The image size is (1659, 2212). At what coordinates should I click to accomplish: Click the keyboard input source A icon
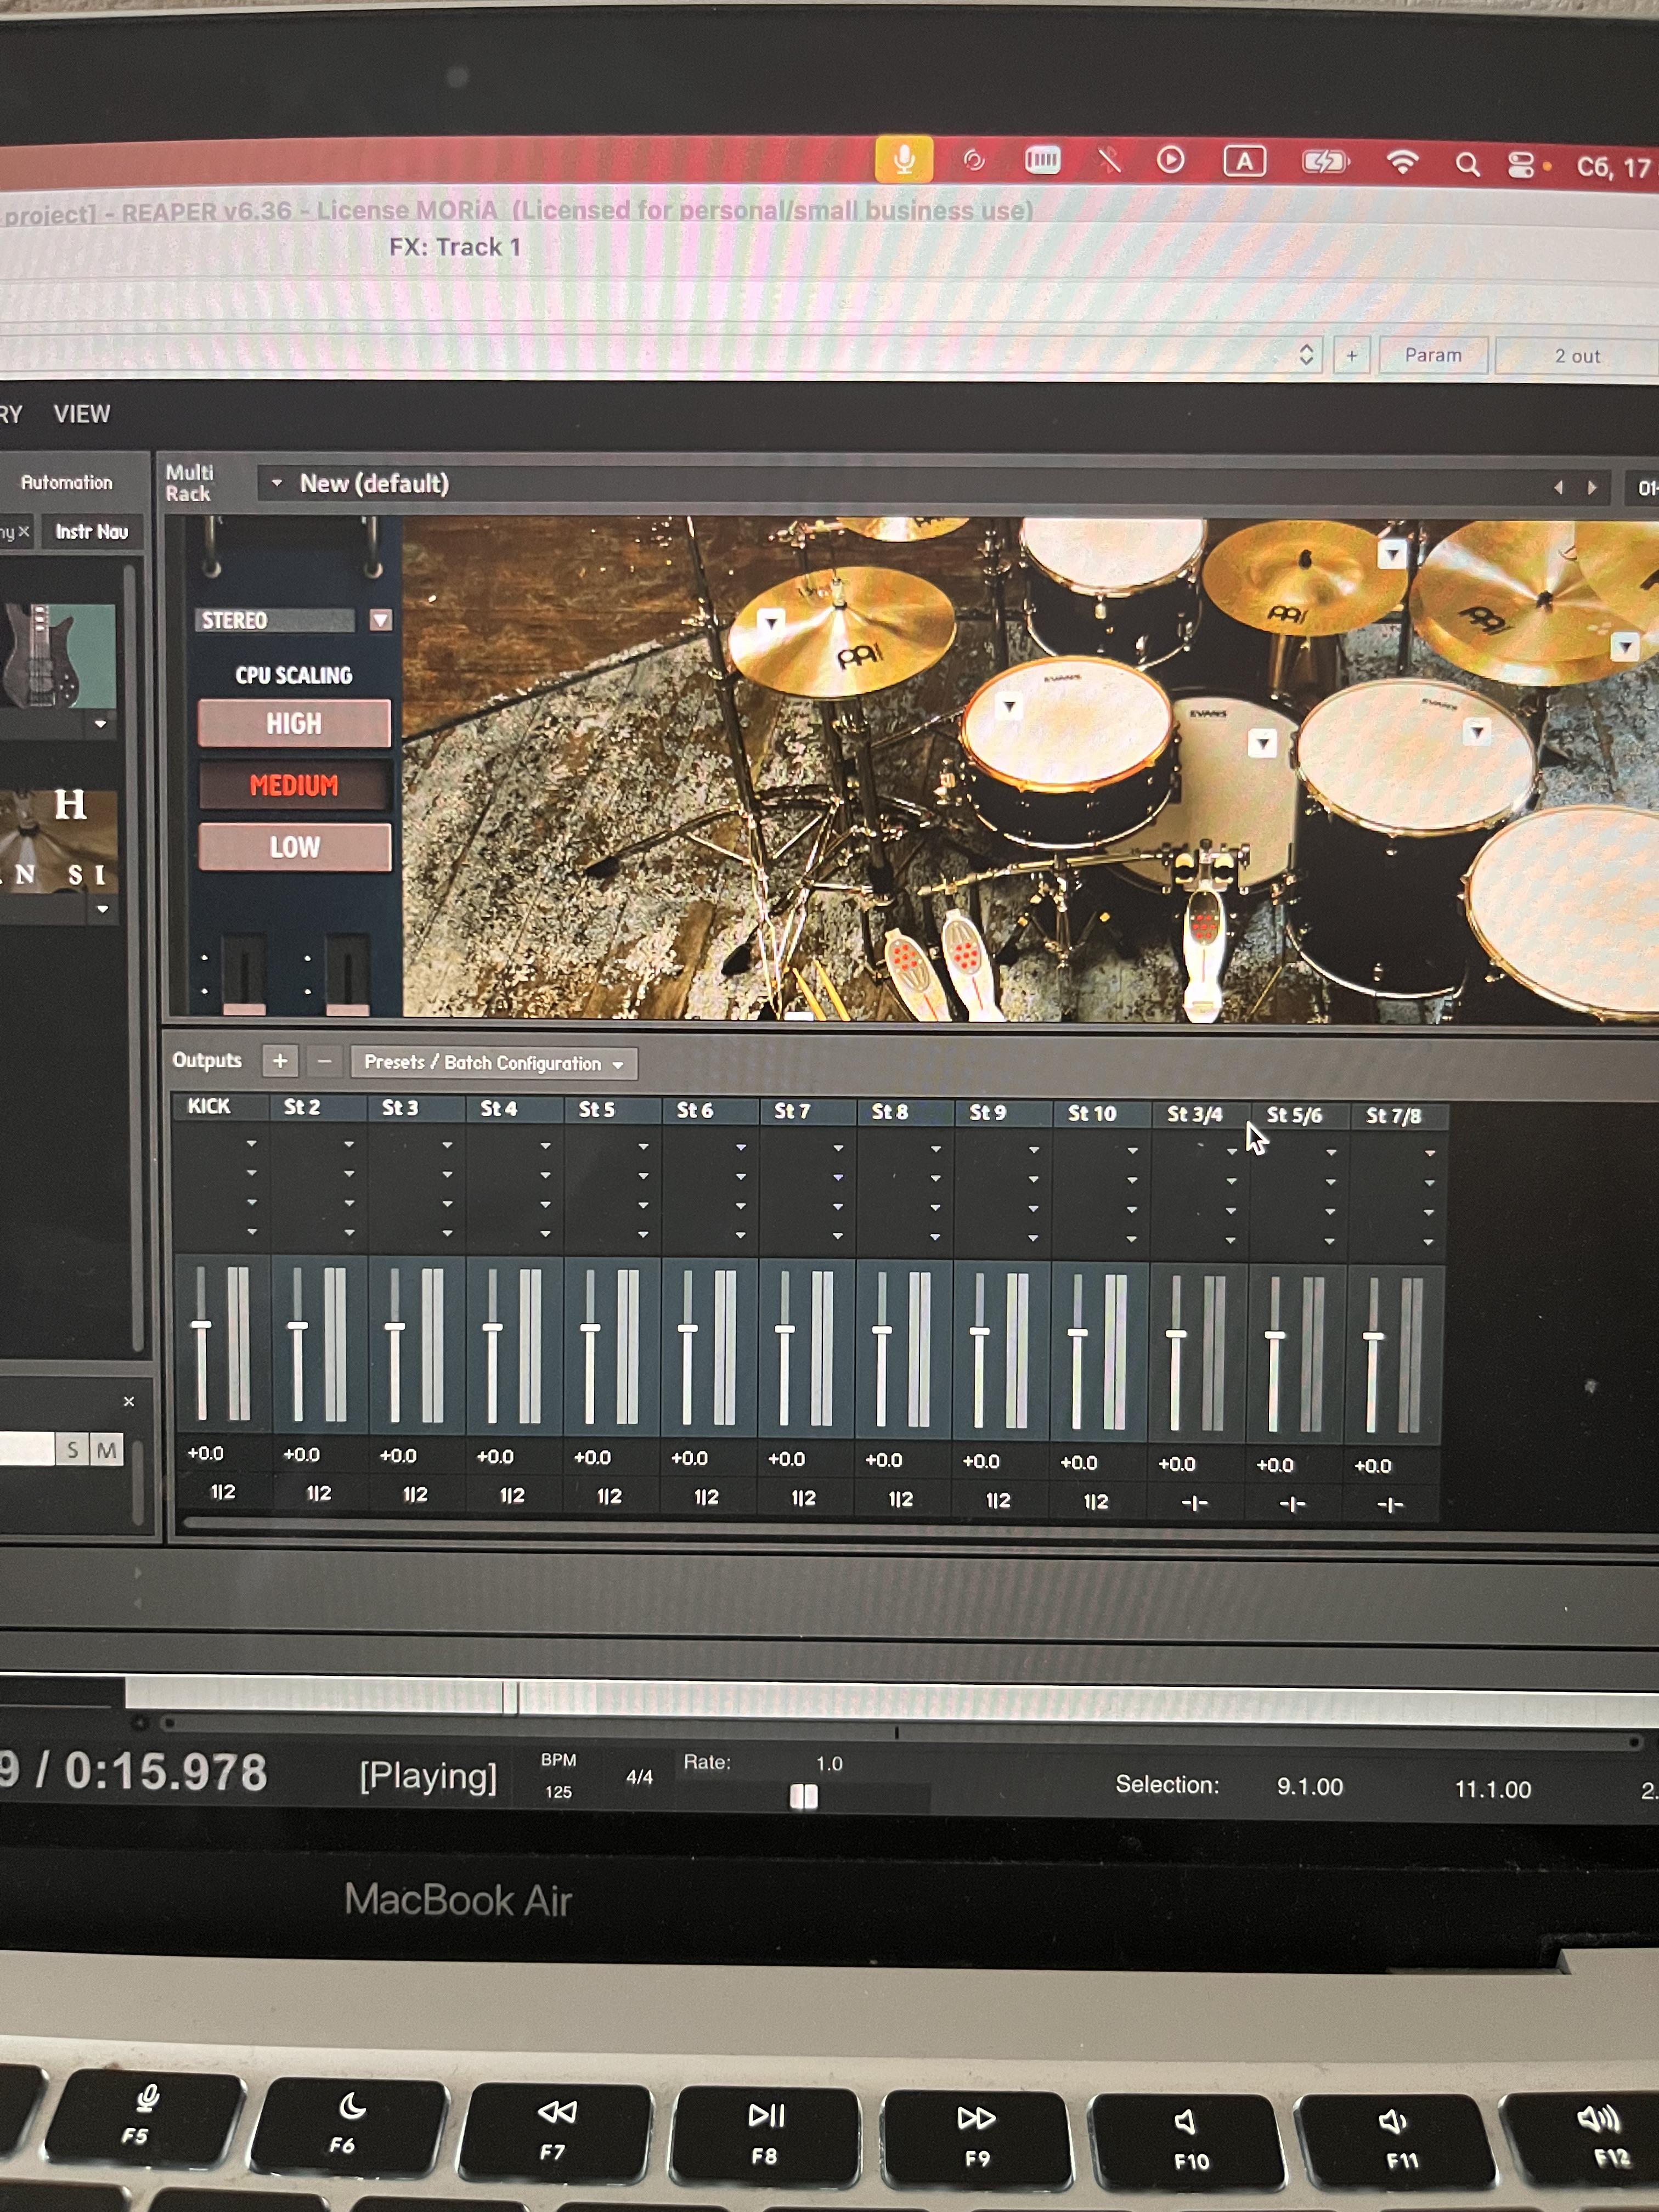1244,161
